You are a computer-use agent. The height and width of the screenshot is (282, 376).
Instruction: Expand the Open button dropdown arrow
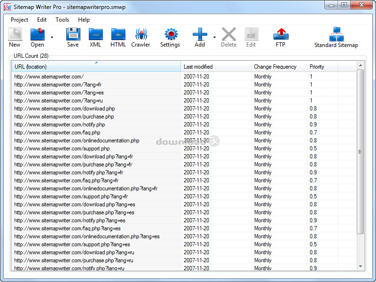(52, 37)
